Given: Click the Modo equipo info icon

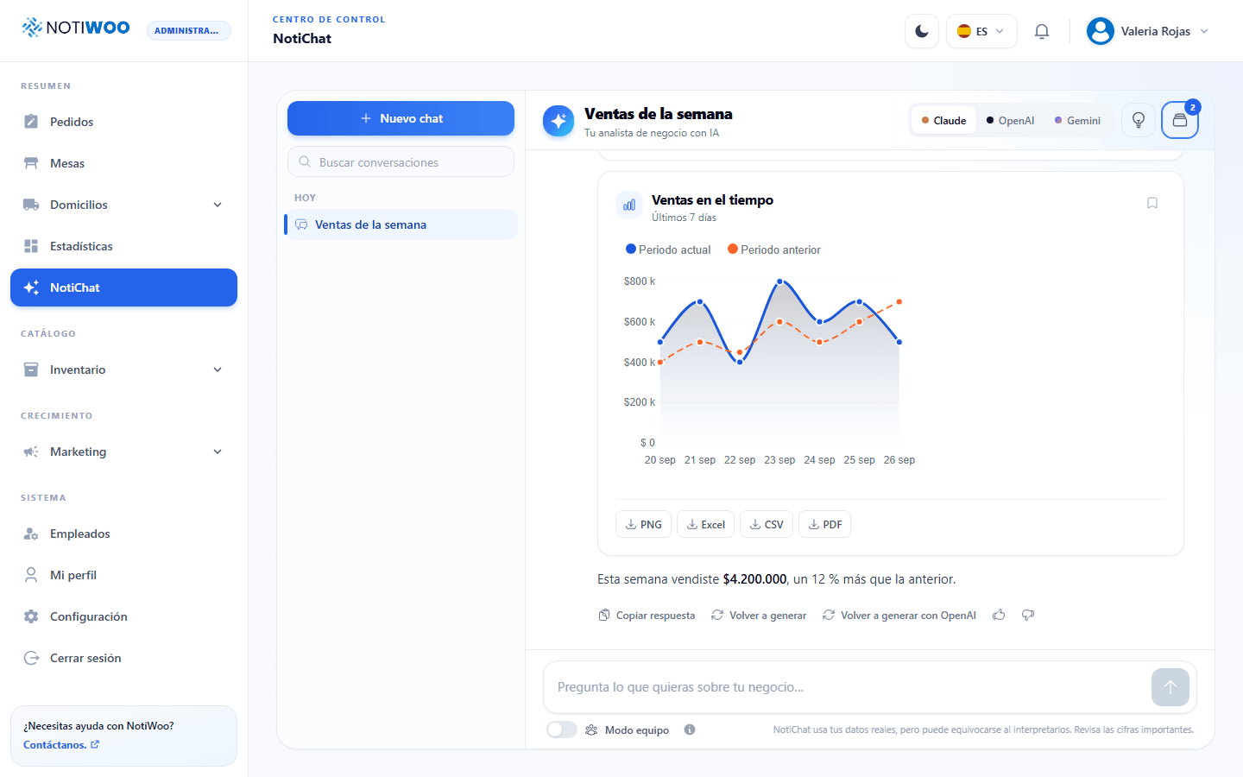Looking at the screenshot, I should [690, 730].
